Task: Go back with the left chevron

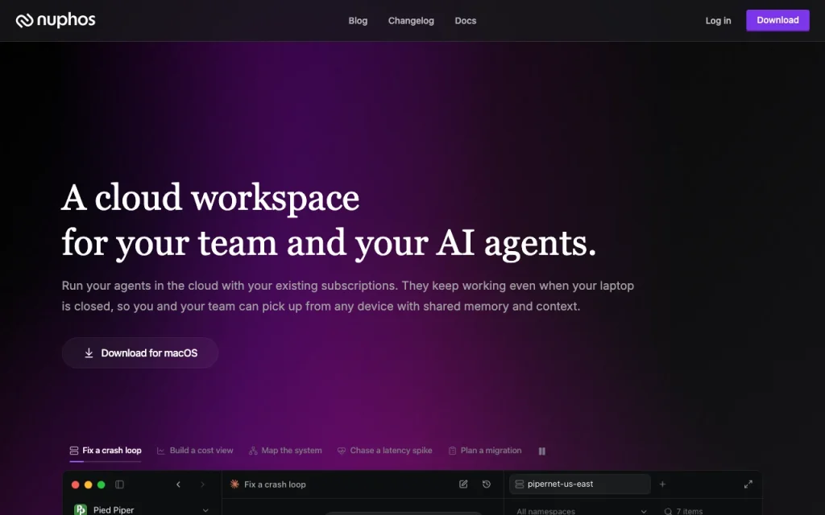Action: click(x=178, y=484)
